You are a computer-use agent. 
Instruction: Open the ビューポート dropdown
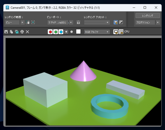60,22
